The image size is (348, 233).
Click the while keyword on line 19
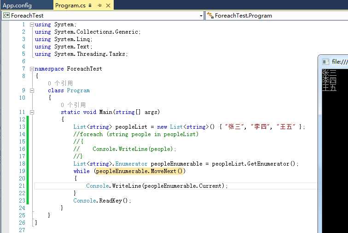(81, 171)
